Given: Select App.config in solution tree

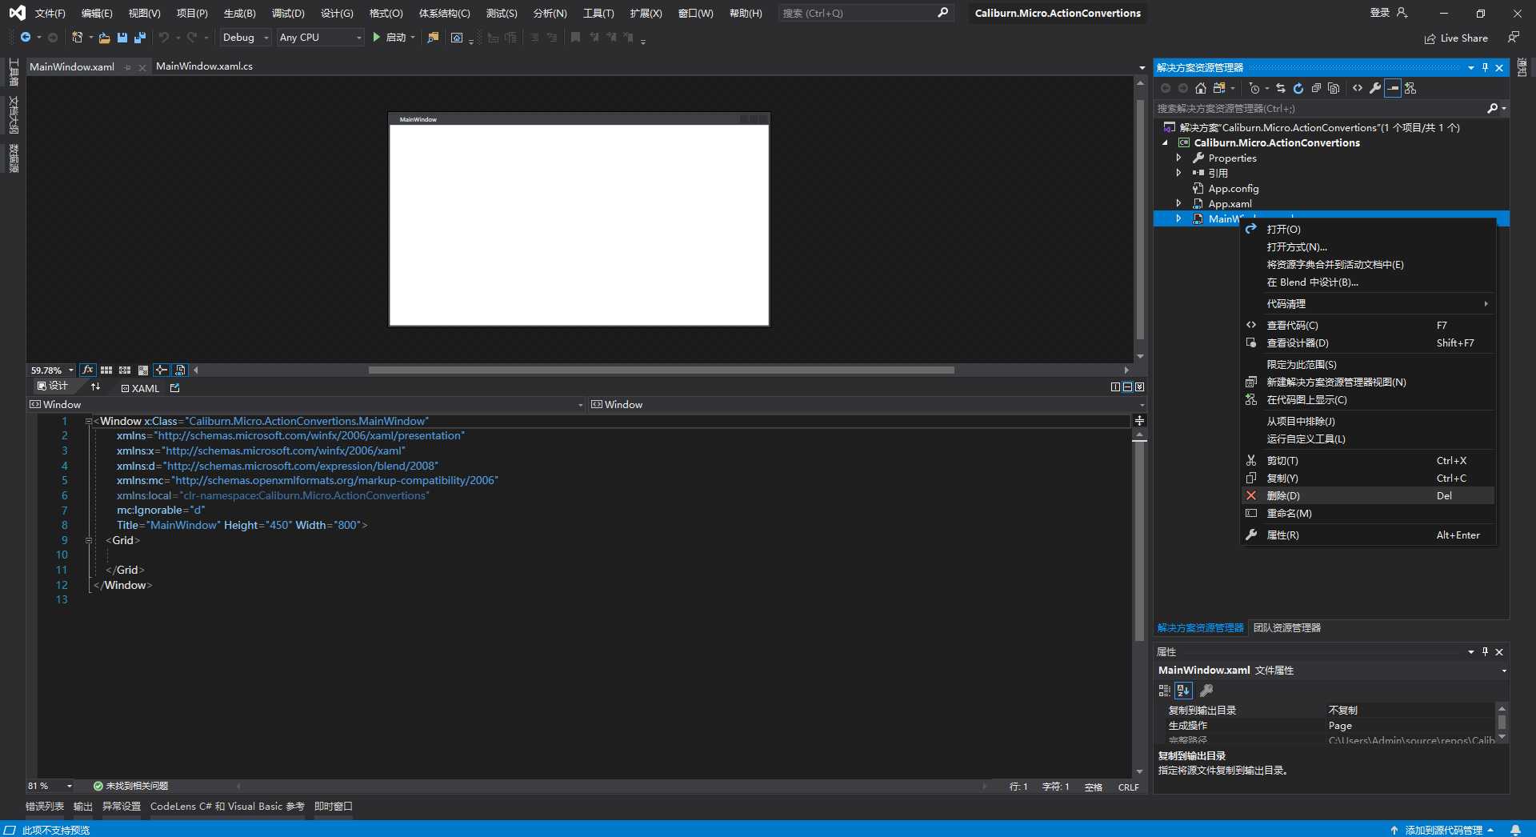Looking at the screenshot, I should tap(1233, 189).
